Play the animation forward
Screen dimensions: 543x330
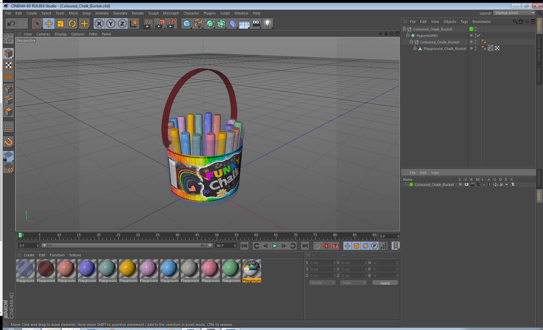[x=275, y=246]
